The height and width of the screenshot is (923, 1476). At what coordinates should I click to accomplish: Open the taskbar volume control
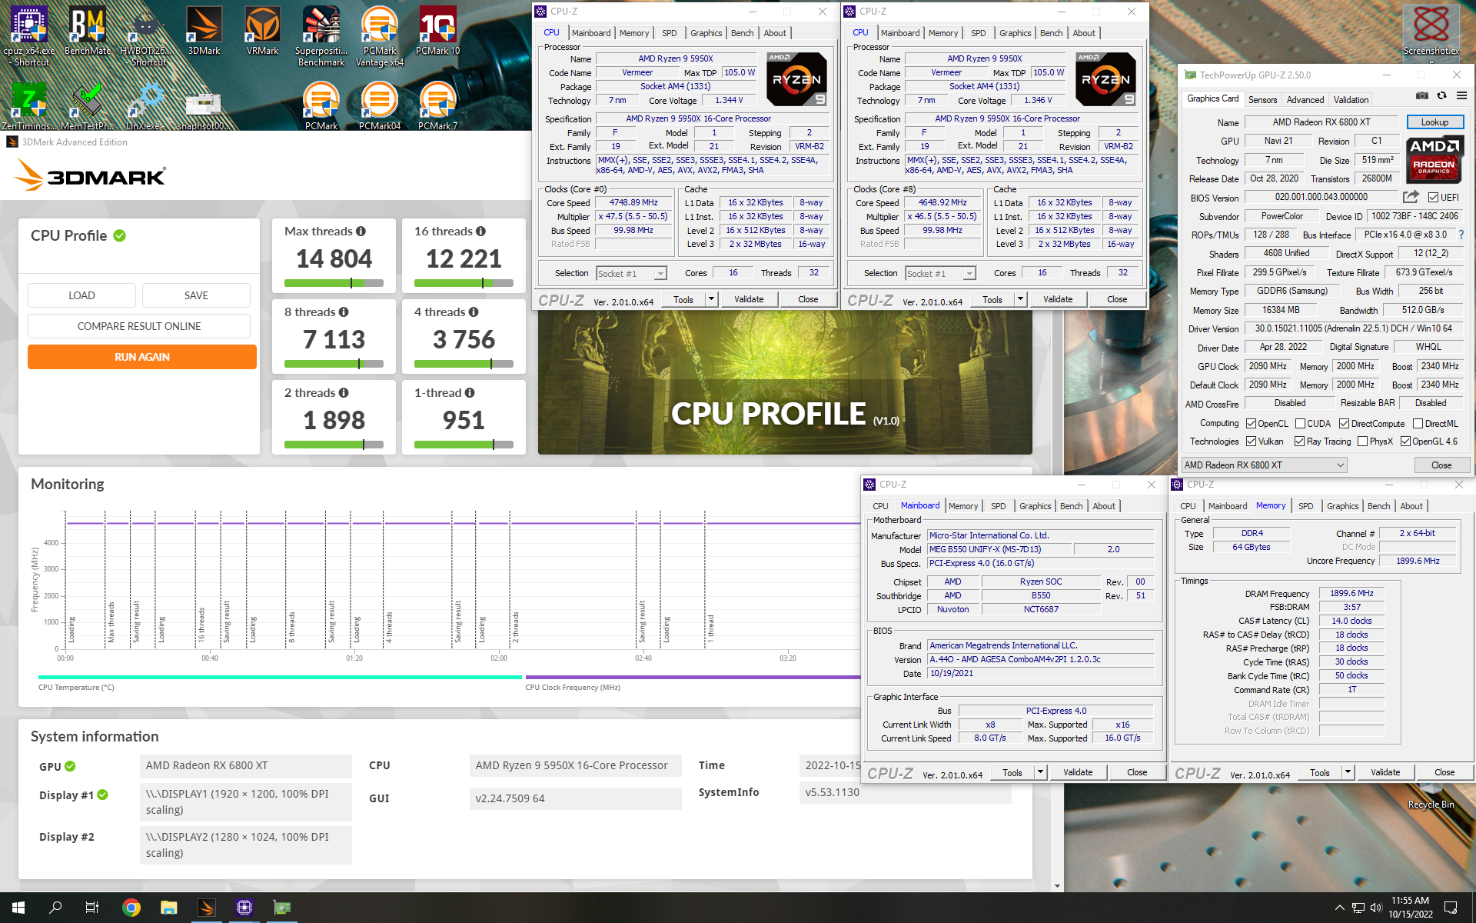coord(1376,908)
